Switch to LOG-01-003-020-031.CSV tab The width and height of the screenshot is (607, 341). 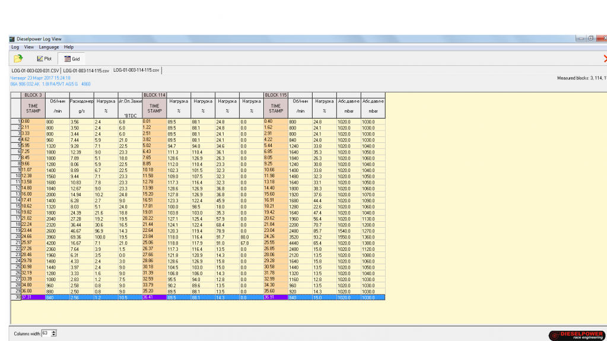click(x=36, y=70)
